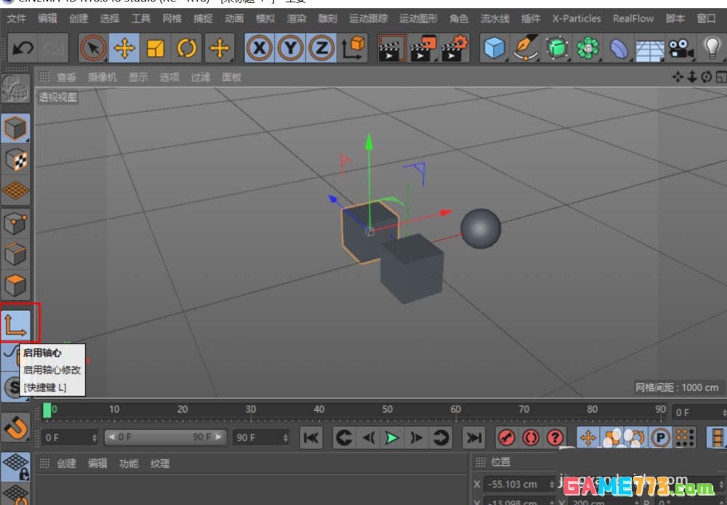Select the Scale tool
This screenshot has width=727, height=505.
(156, 47)
